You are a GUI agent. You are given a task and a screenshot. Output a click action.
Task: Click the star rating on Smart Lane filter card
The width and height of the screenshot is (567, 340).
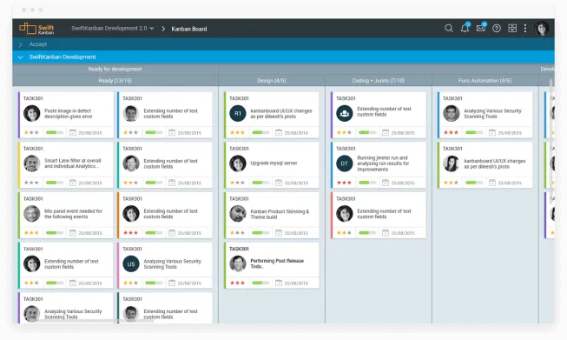pos(31,183)
